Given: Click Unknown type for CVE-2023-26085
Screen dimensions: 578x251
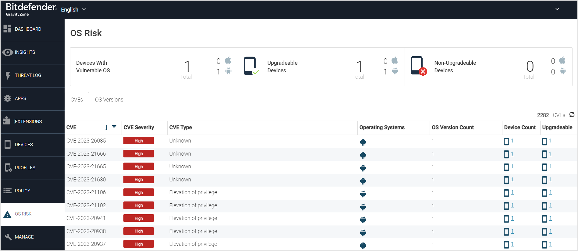Looking at the screenshot, I should [x=180, y=141].
